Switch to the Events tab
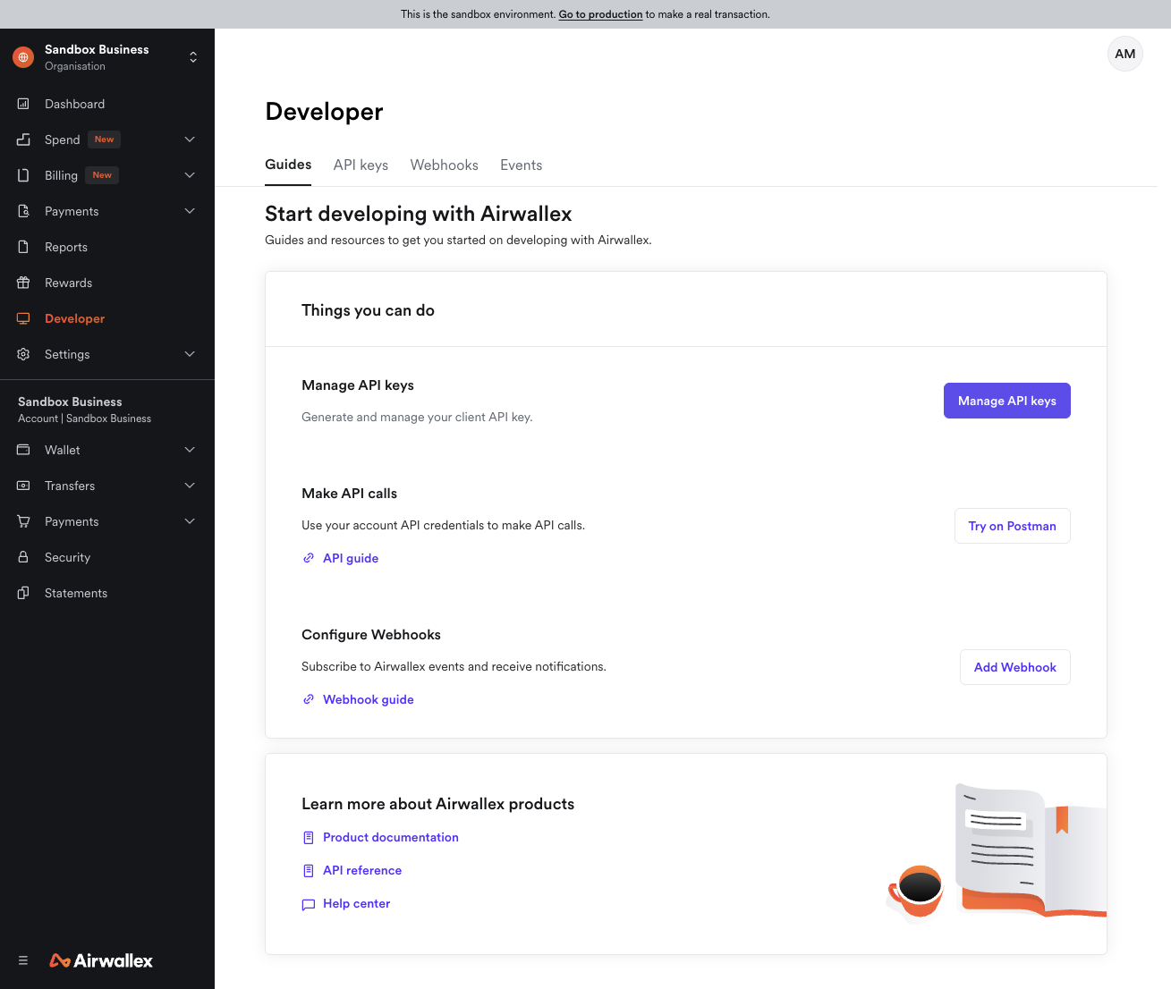This screenshot has width=1171, height=989. [522, 165]
